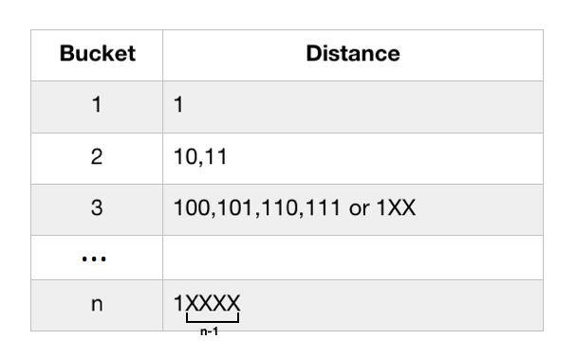Click the 100,101,110,111 distance text
Screen dimensions: 576x357
pos(257,207)
